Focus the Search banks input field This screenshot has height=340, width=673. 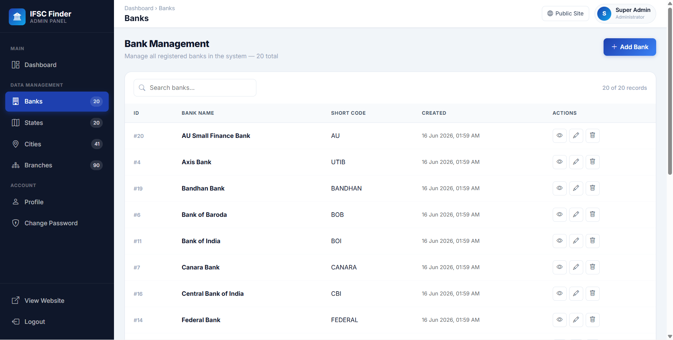[x=195, y=88]
